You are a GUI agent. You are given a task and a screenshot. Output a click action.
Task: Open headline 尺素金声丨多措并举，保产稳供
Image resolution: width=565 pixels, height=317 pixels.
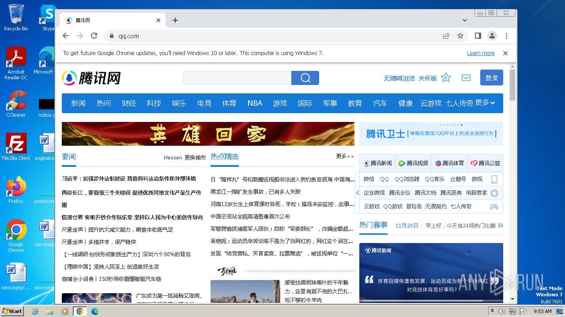click(99, 242)
